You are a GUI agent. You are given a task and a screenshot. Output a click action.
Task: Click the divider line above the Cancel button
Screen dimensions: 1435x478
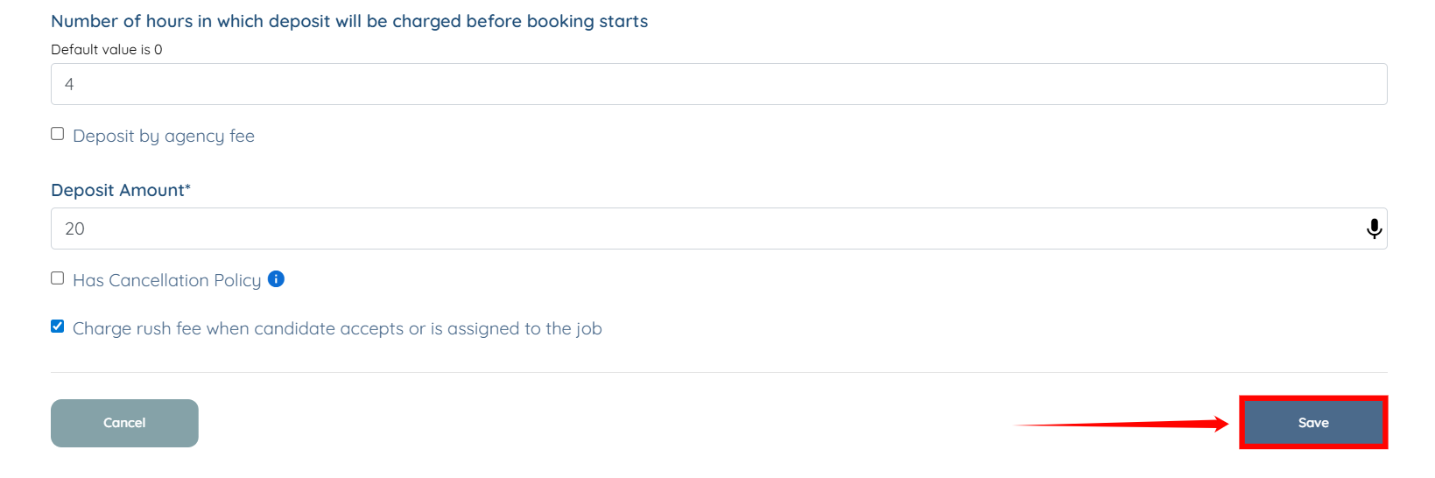point(718,372)
